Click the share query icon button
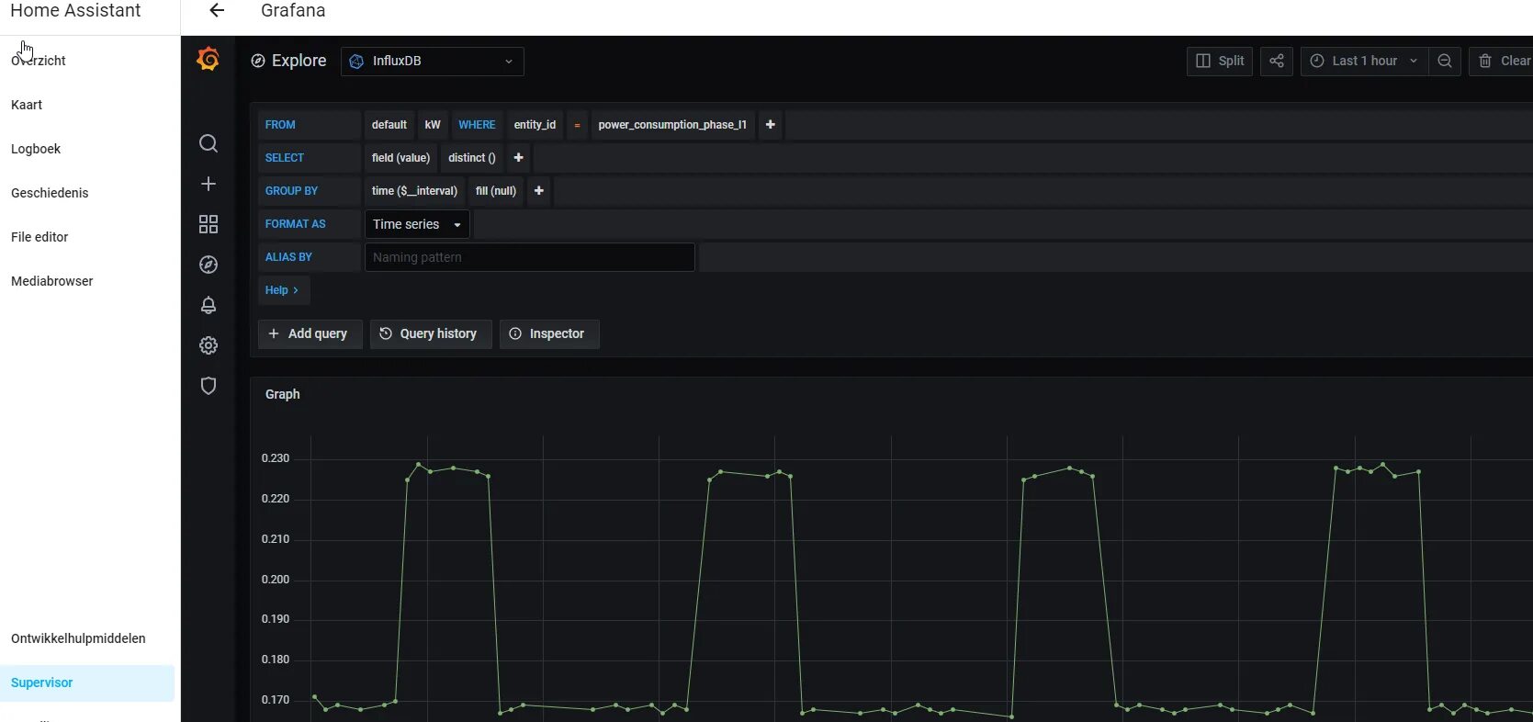The width and height of the screenshot is (1533, 722). click(x=1277, y=61)
